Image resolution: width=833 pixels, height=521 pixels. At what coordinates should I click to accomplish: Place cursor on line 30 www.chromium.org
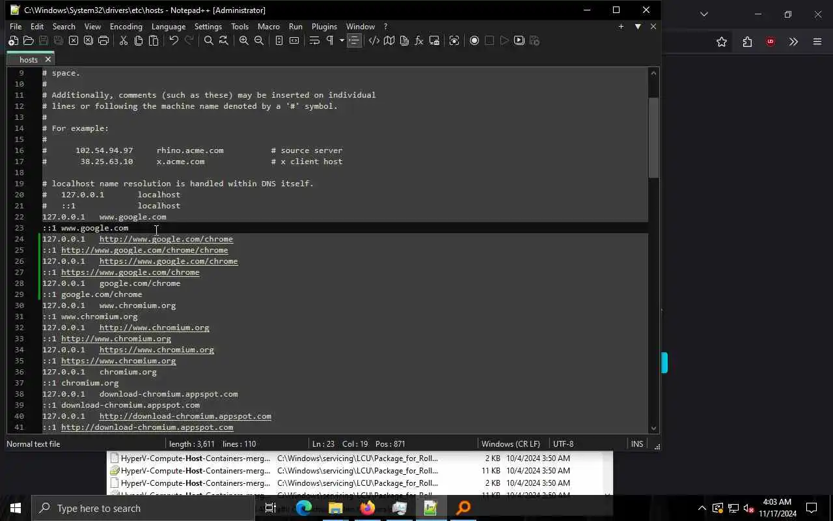(137, 305)
